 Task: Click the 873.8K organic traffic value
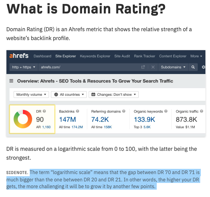(186, 119)
